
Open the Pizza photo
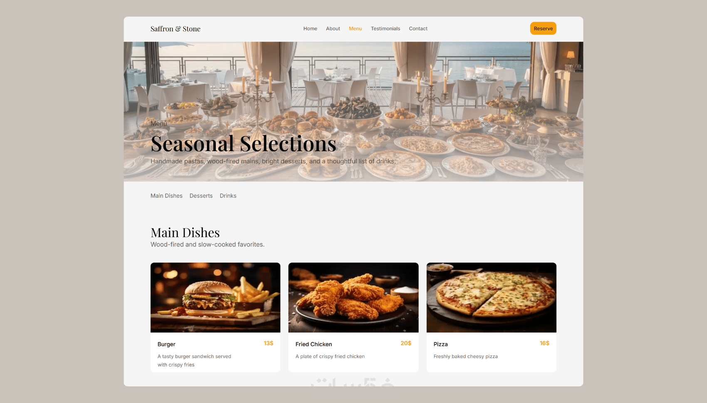[492, 297]
